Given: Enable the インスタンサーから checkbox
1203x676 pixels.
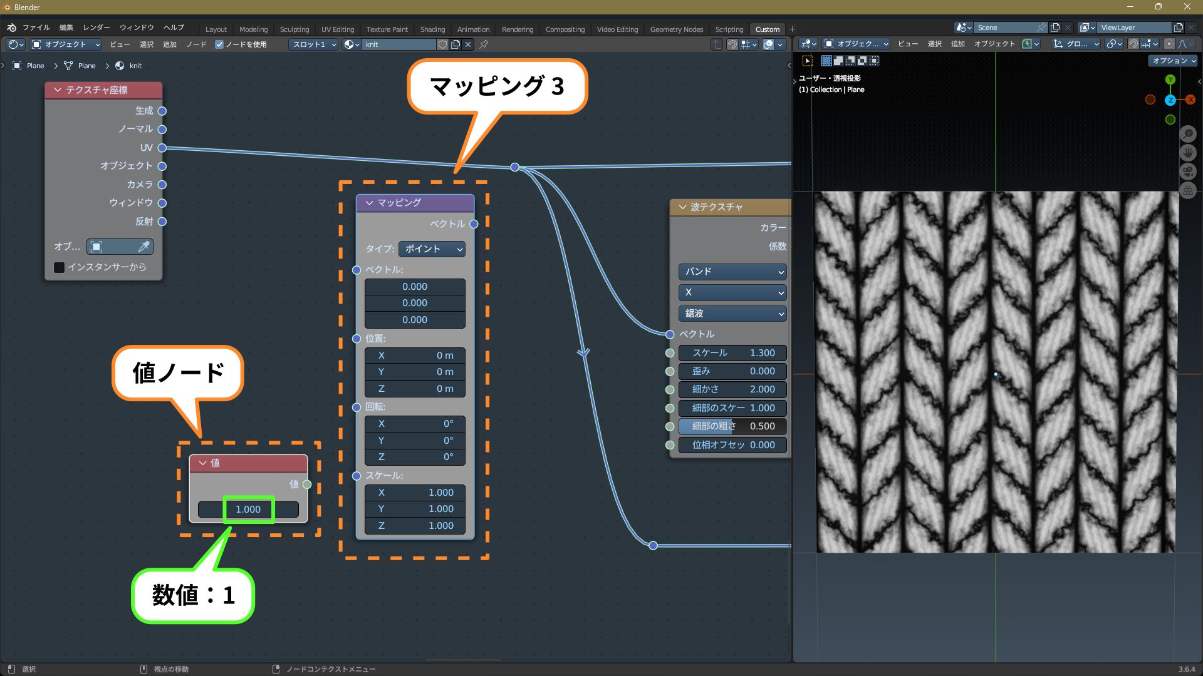Looking at the screenshot, I should click(x=60, y=267).
